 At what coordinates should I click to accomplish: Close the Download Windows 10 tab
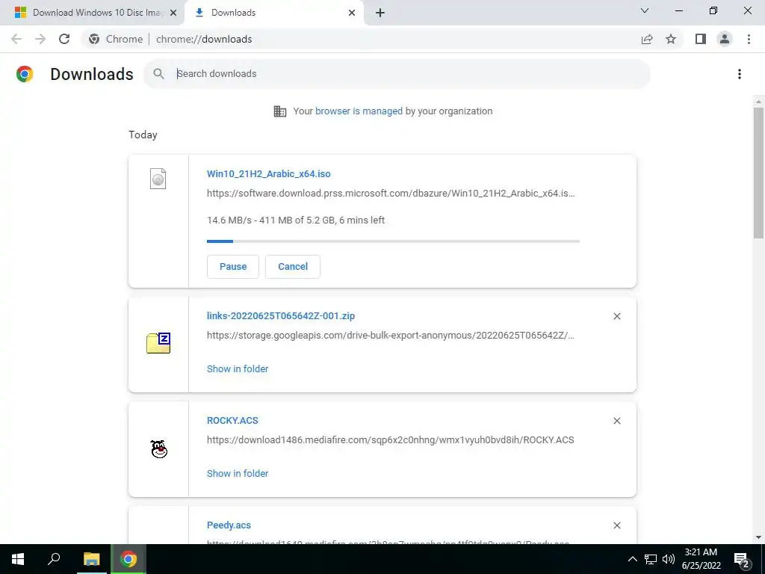pyautogui.click(x=173, y=13)
